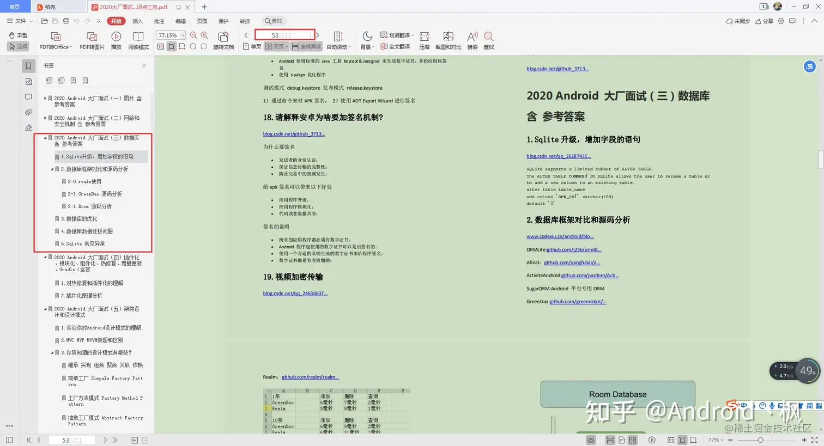This screenshot has width=824, height=446.
Task: Switch to the 开始 ribbon tab
Action: pos(116,21)
